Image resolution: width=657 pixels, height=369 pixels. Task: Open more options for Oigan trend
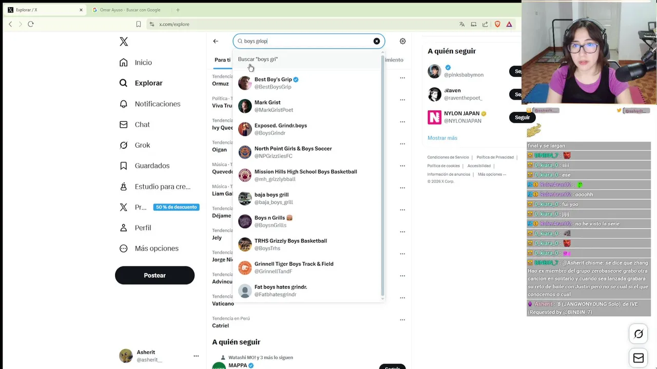click(x=402, y=144)
